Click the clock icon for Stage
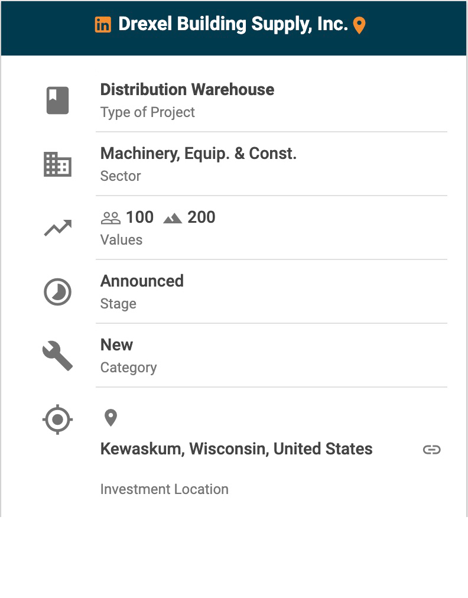468x598 pixels. pyautogui.click(x=57, y=292)
